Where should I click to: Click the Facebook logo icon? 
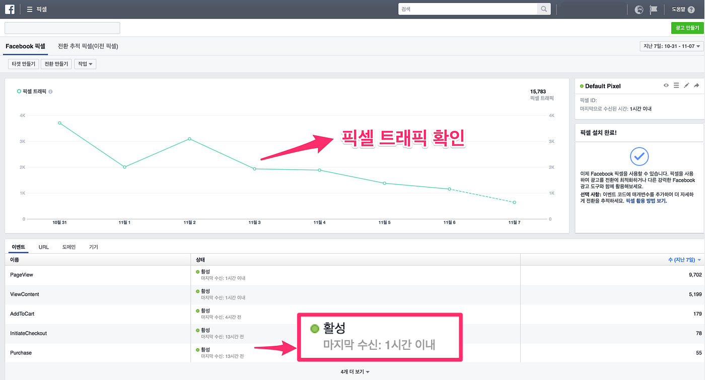pos(10,9)
